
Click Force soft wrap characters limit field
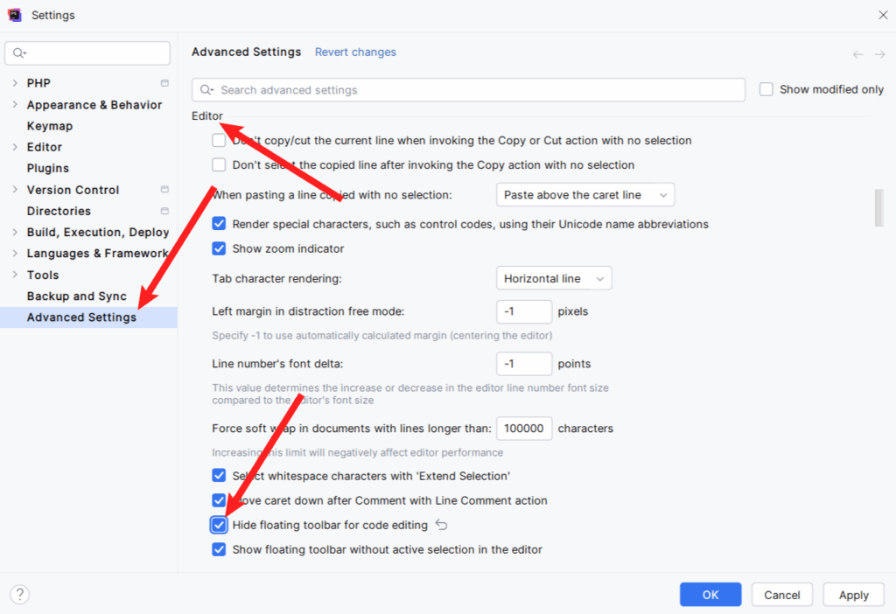[524, 429]
